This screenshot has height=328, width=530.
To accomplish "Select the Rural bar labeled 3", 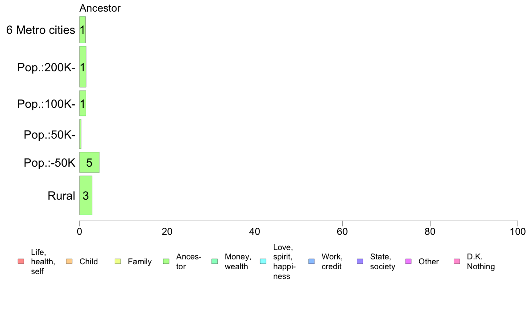I will click(x=86, y=195).
